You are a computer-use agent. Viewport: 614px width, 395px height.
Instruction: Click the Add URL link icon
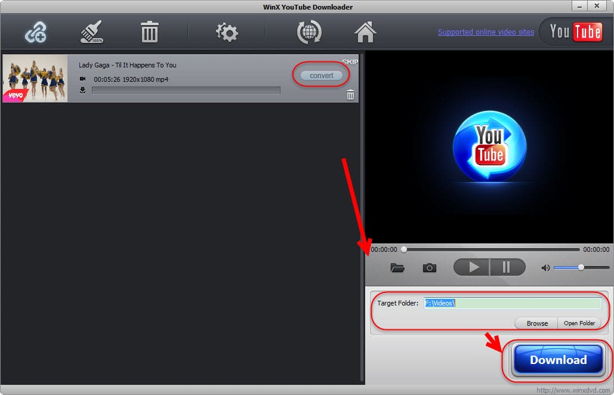tap(36, 32)
